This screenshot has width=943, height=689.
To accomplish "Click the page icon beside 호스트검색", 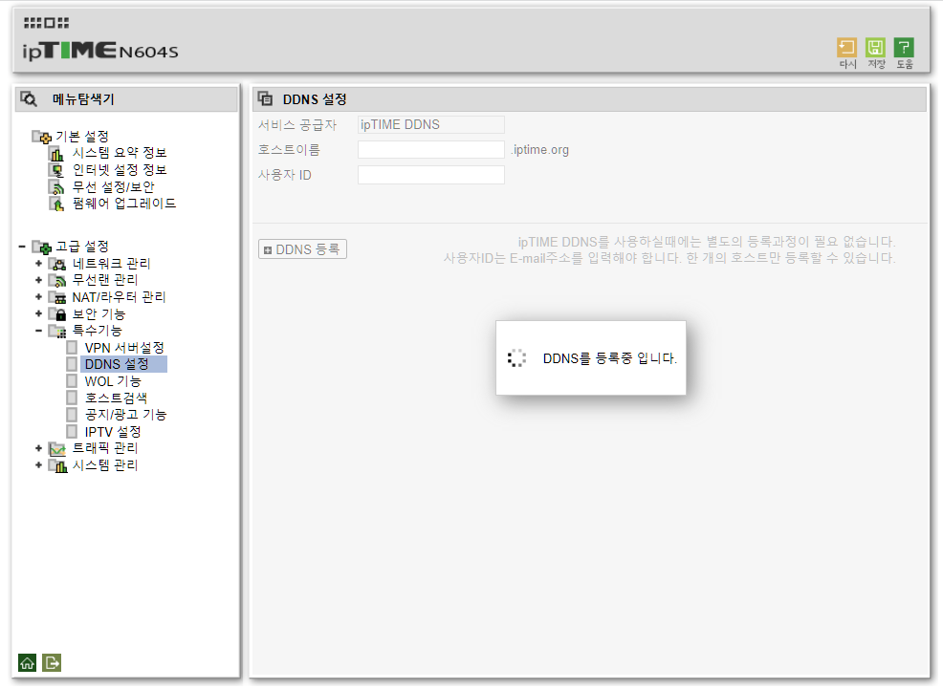I will 72,398.
